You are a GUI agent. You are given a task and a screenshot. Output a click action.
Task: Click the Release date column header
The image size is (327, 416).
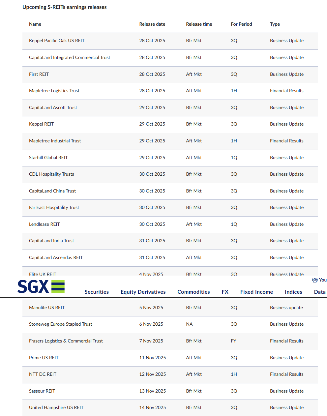point(152,24)
